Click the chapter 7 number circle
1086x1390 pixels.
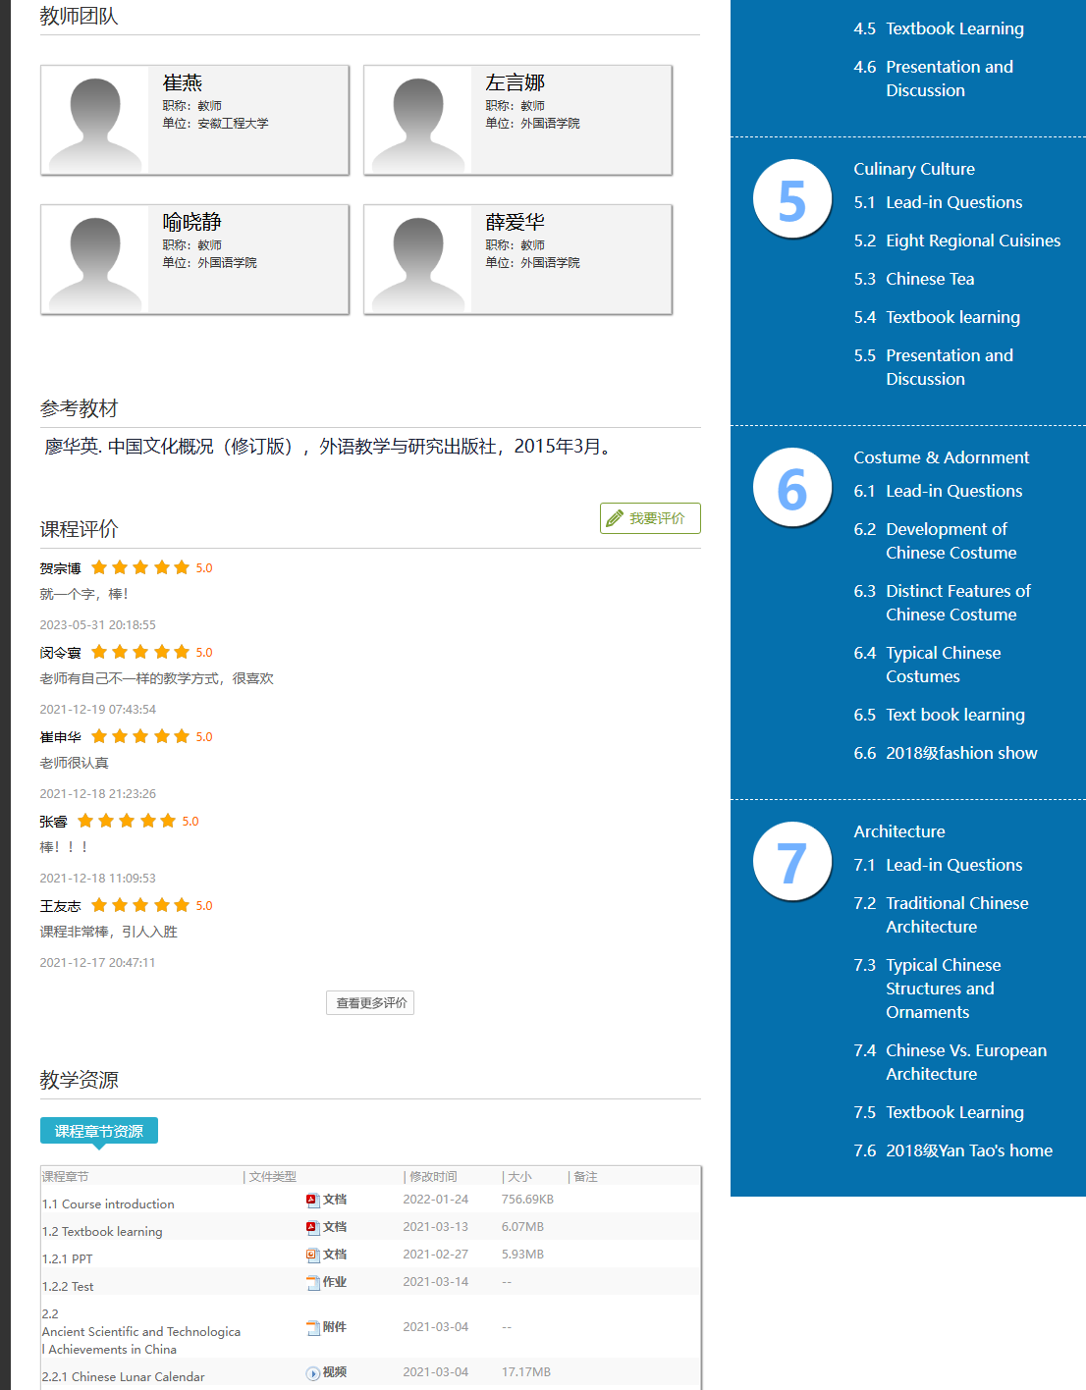click(792, 862)
